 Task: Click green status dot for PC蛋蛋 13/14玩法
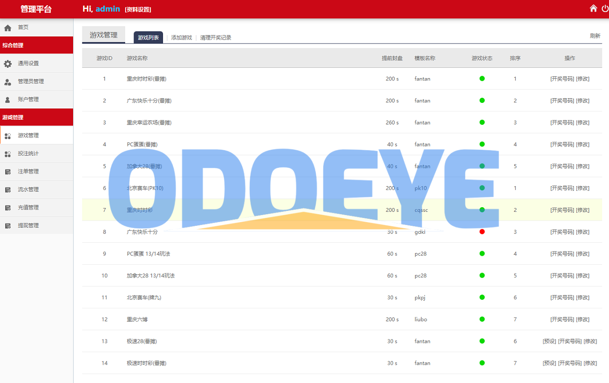482,253
